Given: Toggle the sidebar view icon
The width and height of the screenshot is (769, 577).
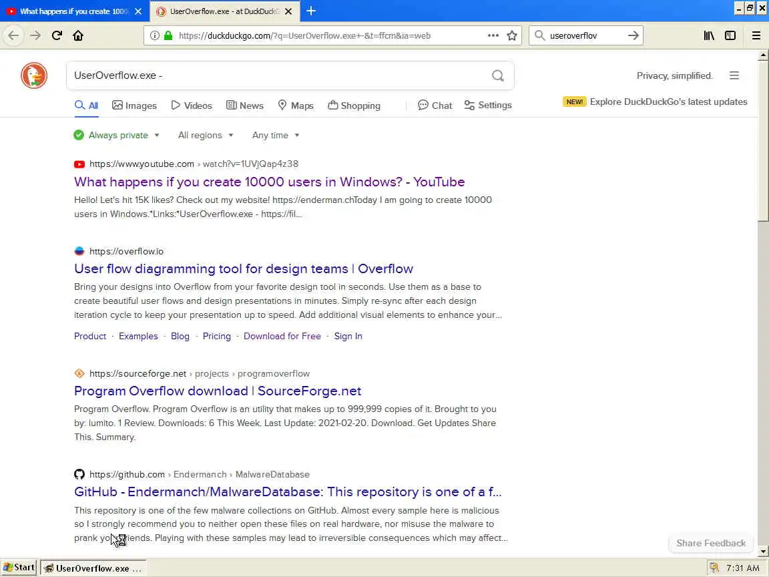Looking at the screenshot, I should 730,35.
